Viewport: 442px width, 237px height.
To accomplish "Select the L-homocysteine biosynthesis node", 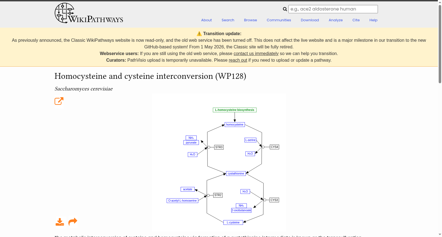I will pos(235,110).
